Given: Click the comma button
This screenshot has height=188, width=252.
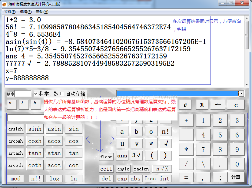Looking at the screenshot, I should point(203,177).
